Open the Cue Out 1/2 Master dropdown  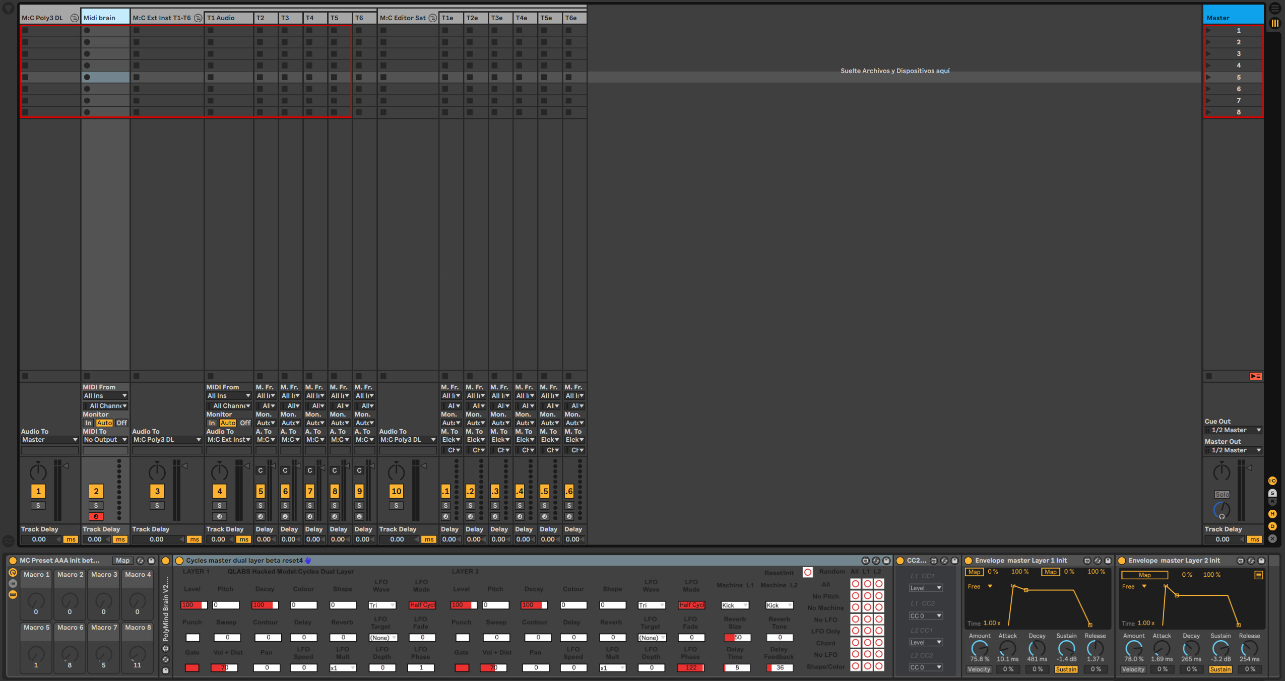click(x=1233, y=430)
